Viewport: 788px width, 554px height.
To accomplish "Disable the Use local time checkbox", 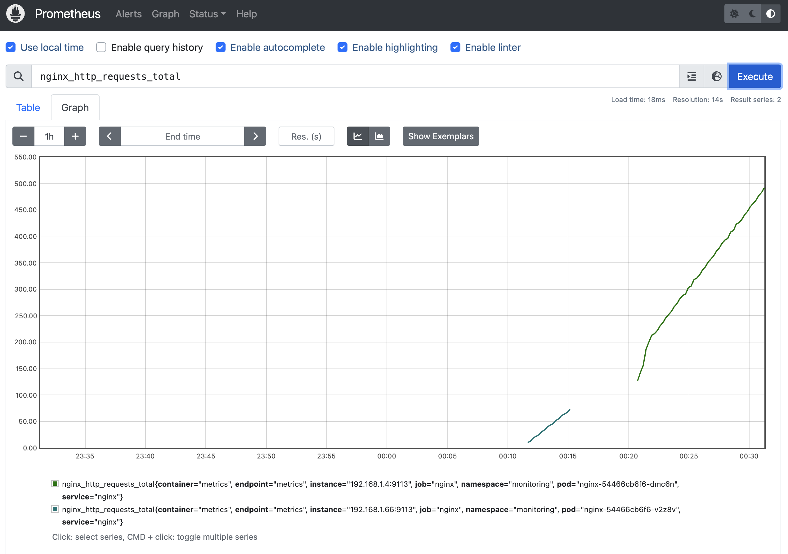I will coord(11,47).
